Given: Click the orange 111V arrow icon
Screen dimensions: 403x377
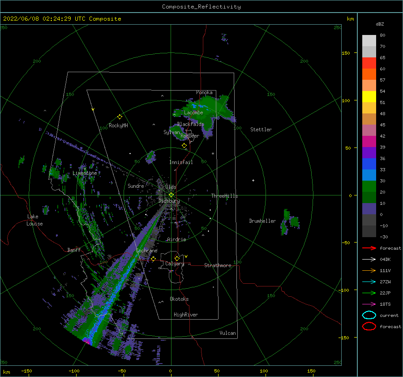Looking at the screenshot, I should click(x=369, y=270).
